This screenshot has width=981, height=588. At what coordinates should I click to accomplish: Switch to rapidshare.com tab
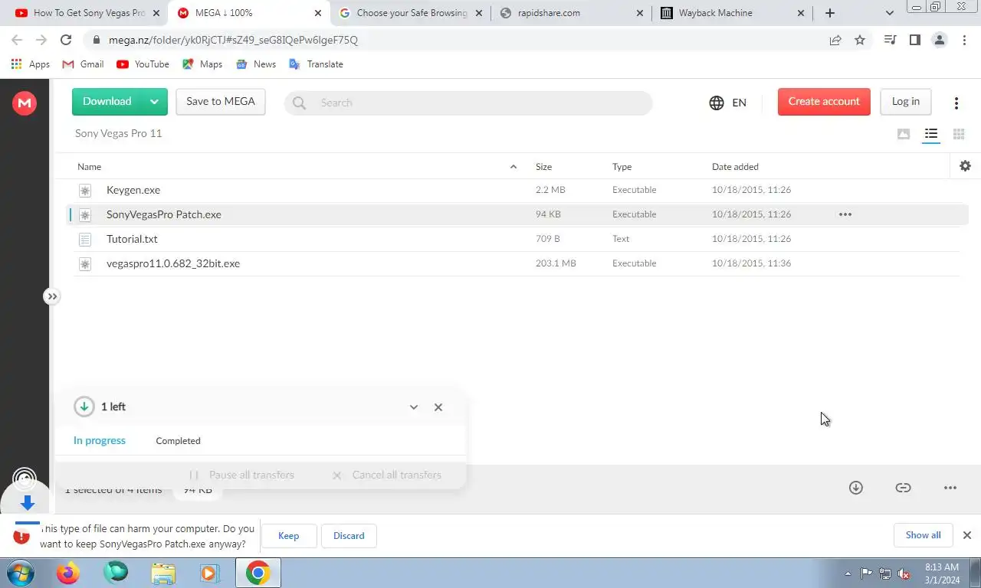[x=572, y=13]
